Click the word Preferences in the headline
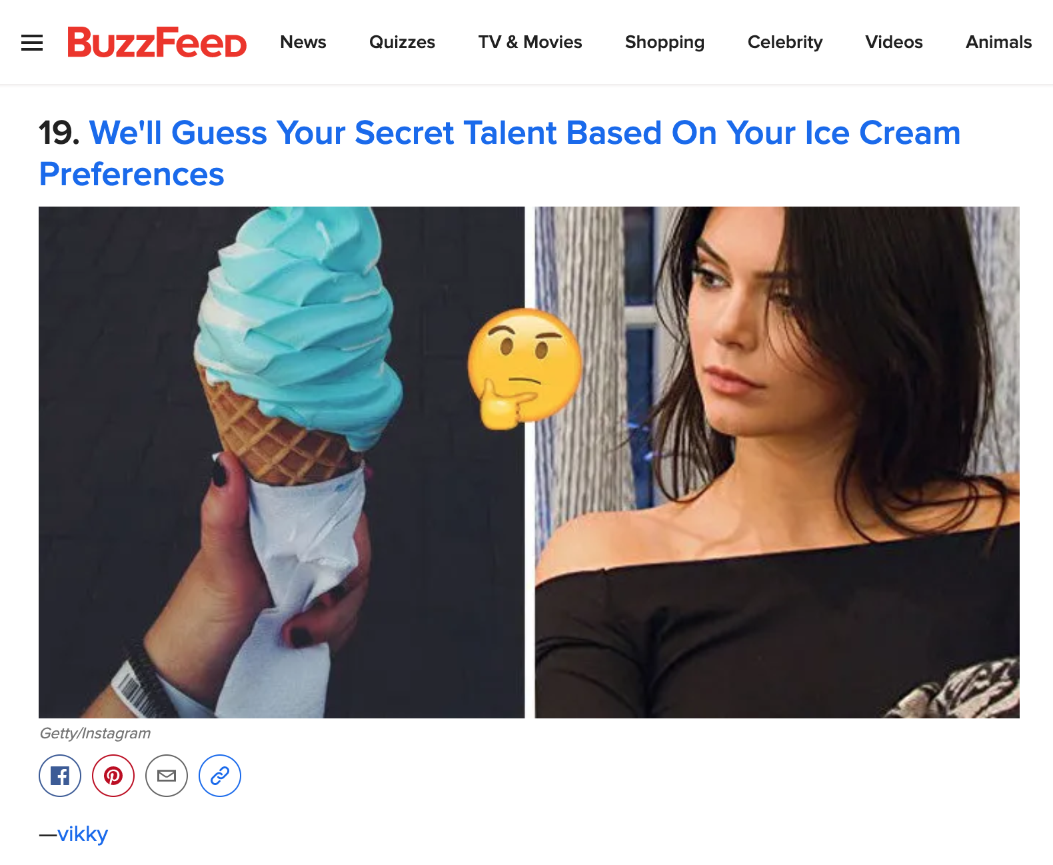Screen dimensions: 1053x865 coord(131,175)
